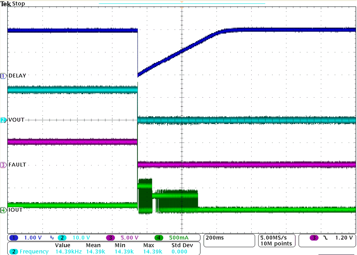357x255 pixels.
Task: Click the falling edge trigger slope icon
Action: coord(325,238)
